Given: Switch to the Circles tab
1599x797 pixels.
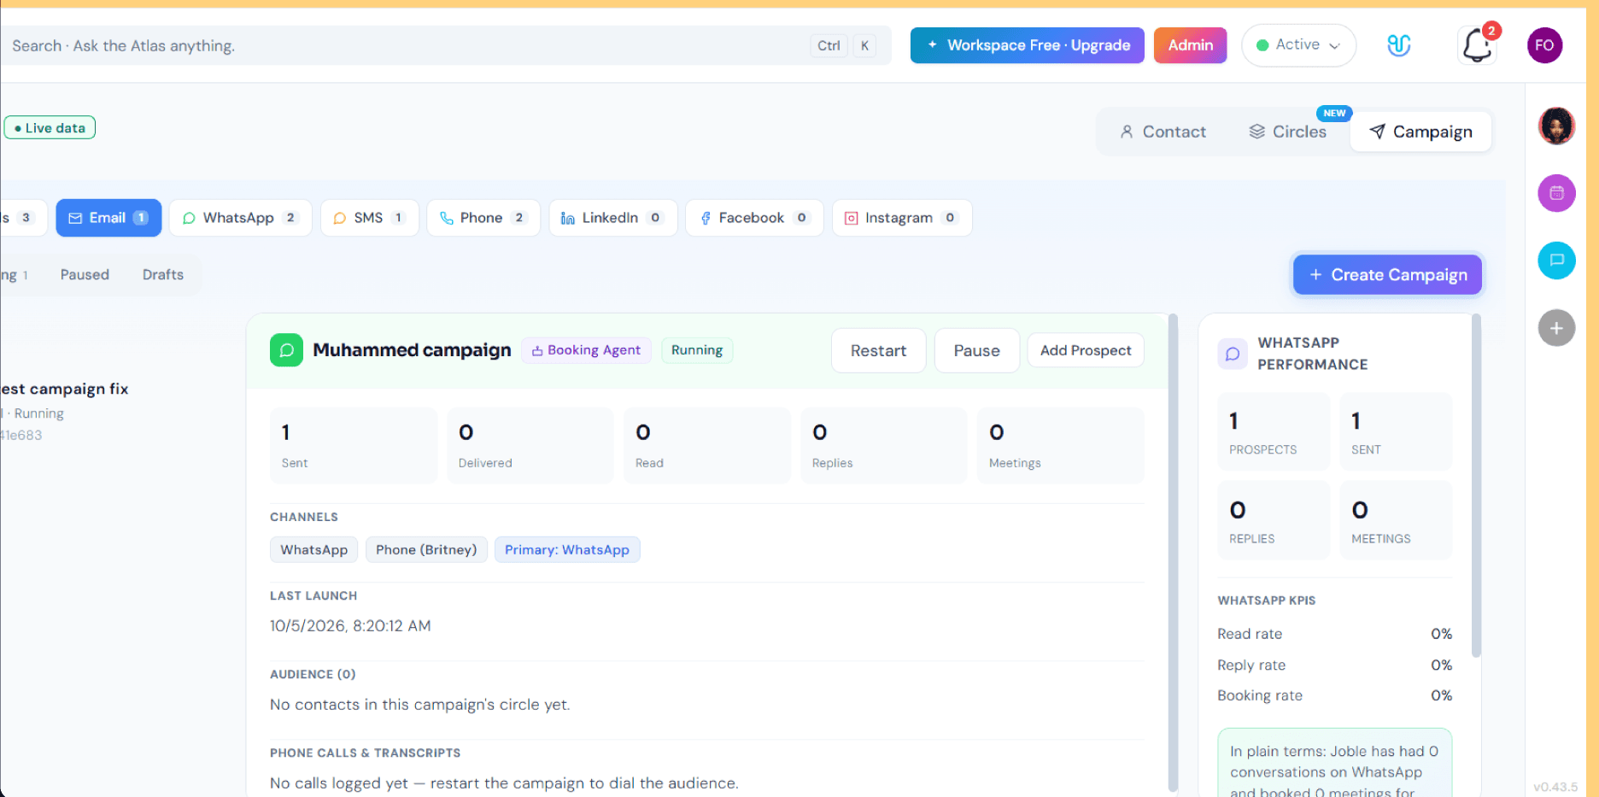Looking at the screenshot, I should click(x=1287, y=132).
